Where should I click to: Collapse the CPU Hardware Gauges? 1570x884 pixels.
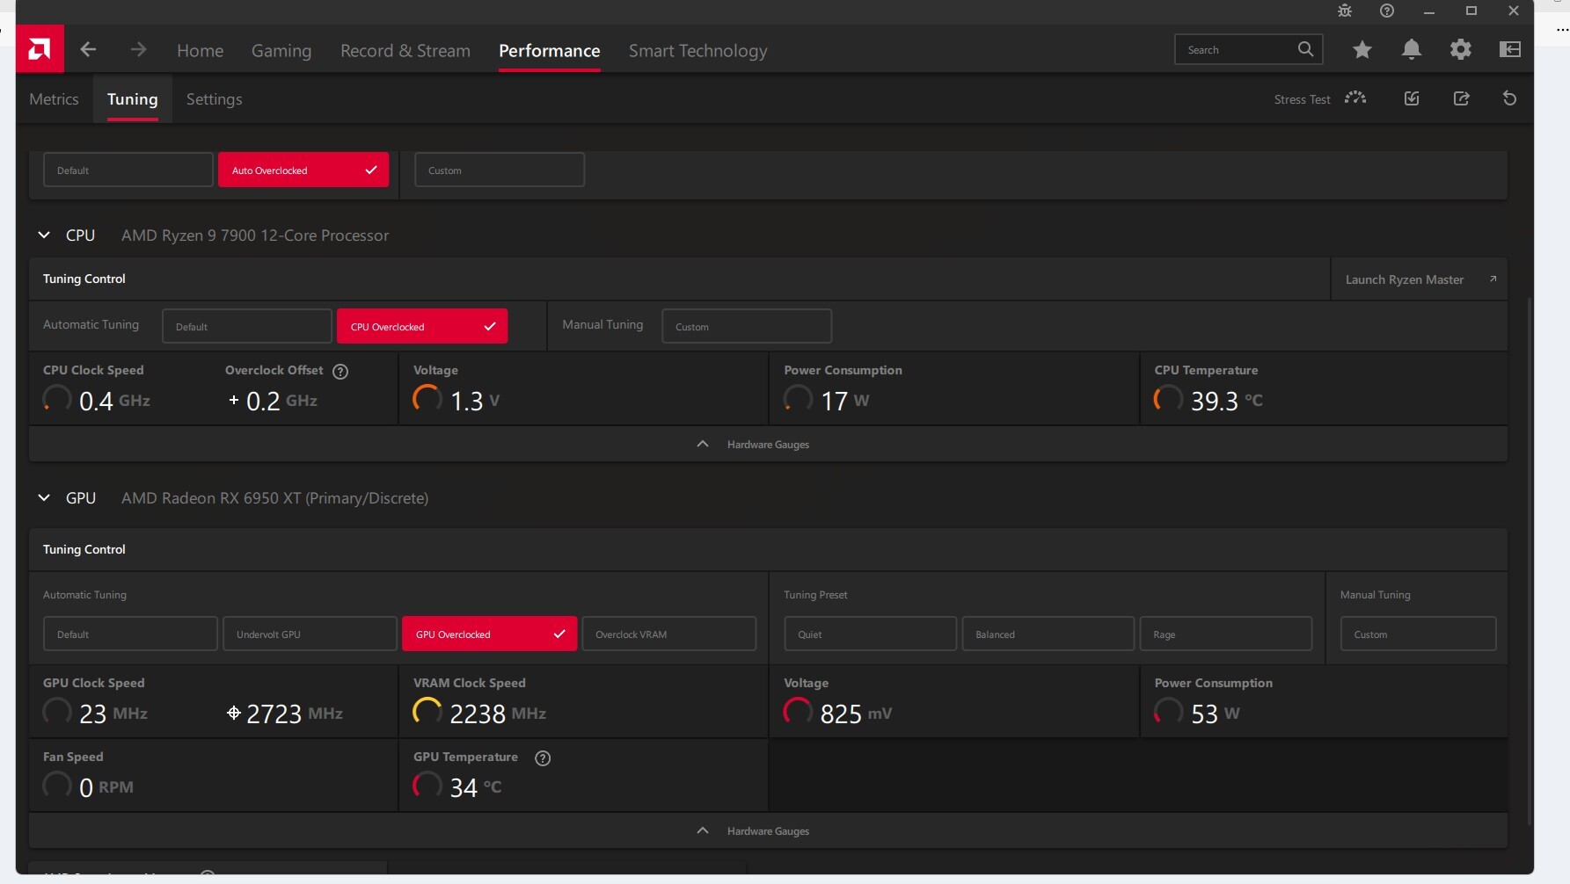(753, 445)
